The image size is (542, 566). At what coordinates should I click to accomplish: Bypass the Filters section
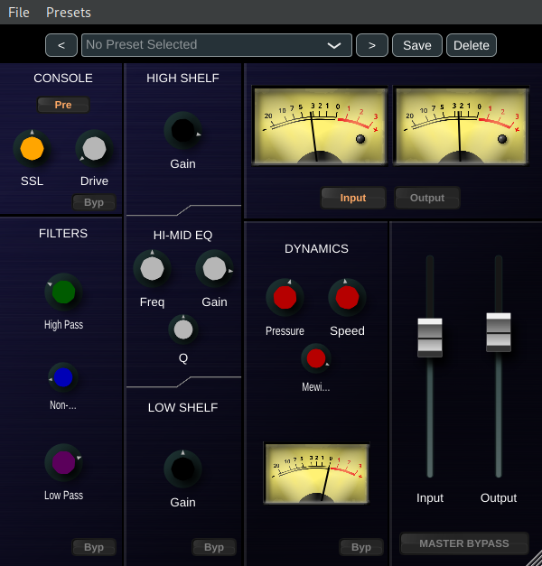pos(94,547)
